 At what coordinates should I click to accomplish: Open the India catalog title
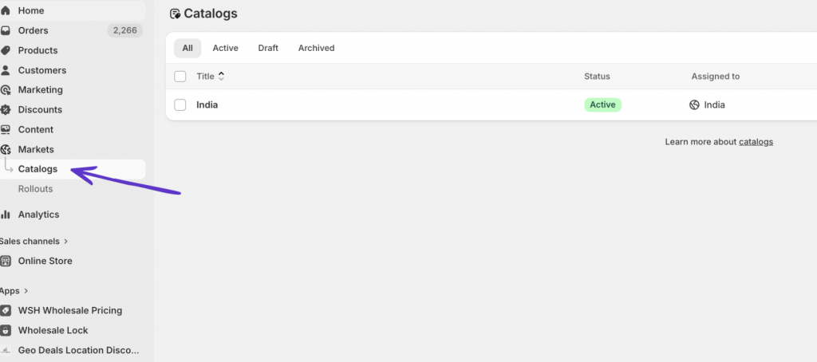point(207,104)
